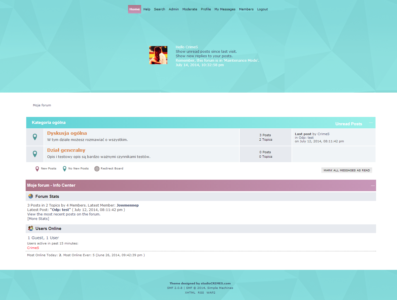This screenshot has height=300, width=397.
Task: Click the No New Posts pin icon
Action: click(64, 169)
